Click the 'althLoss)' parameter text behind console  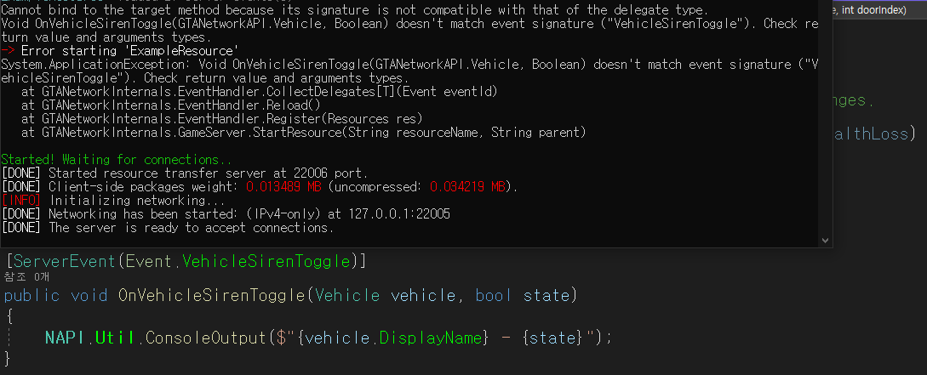click(x=873, y=134)
